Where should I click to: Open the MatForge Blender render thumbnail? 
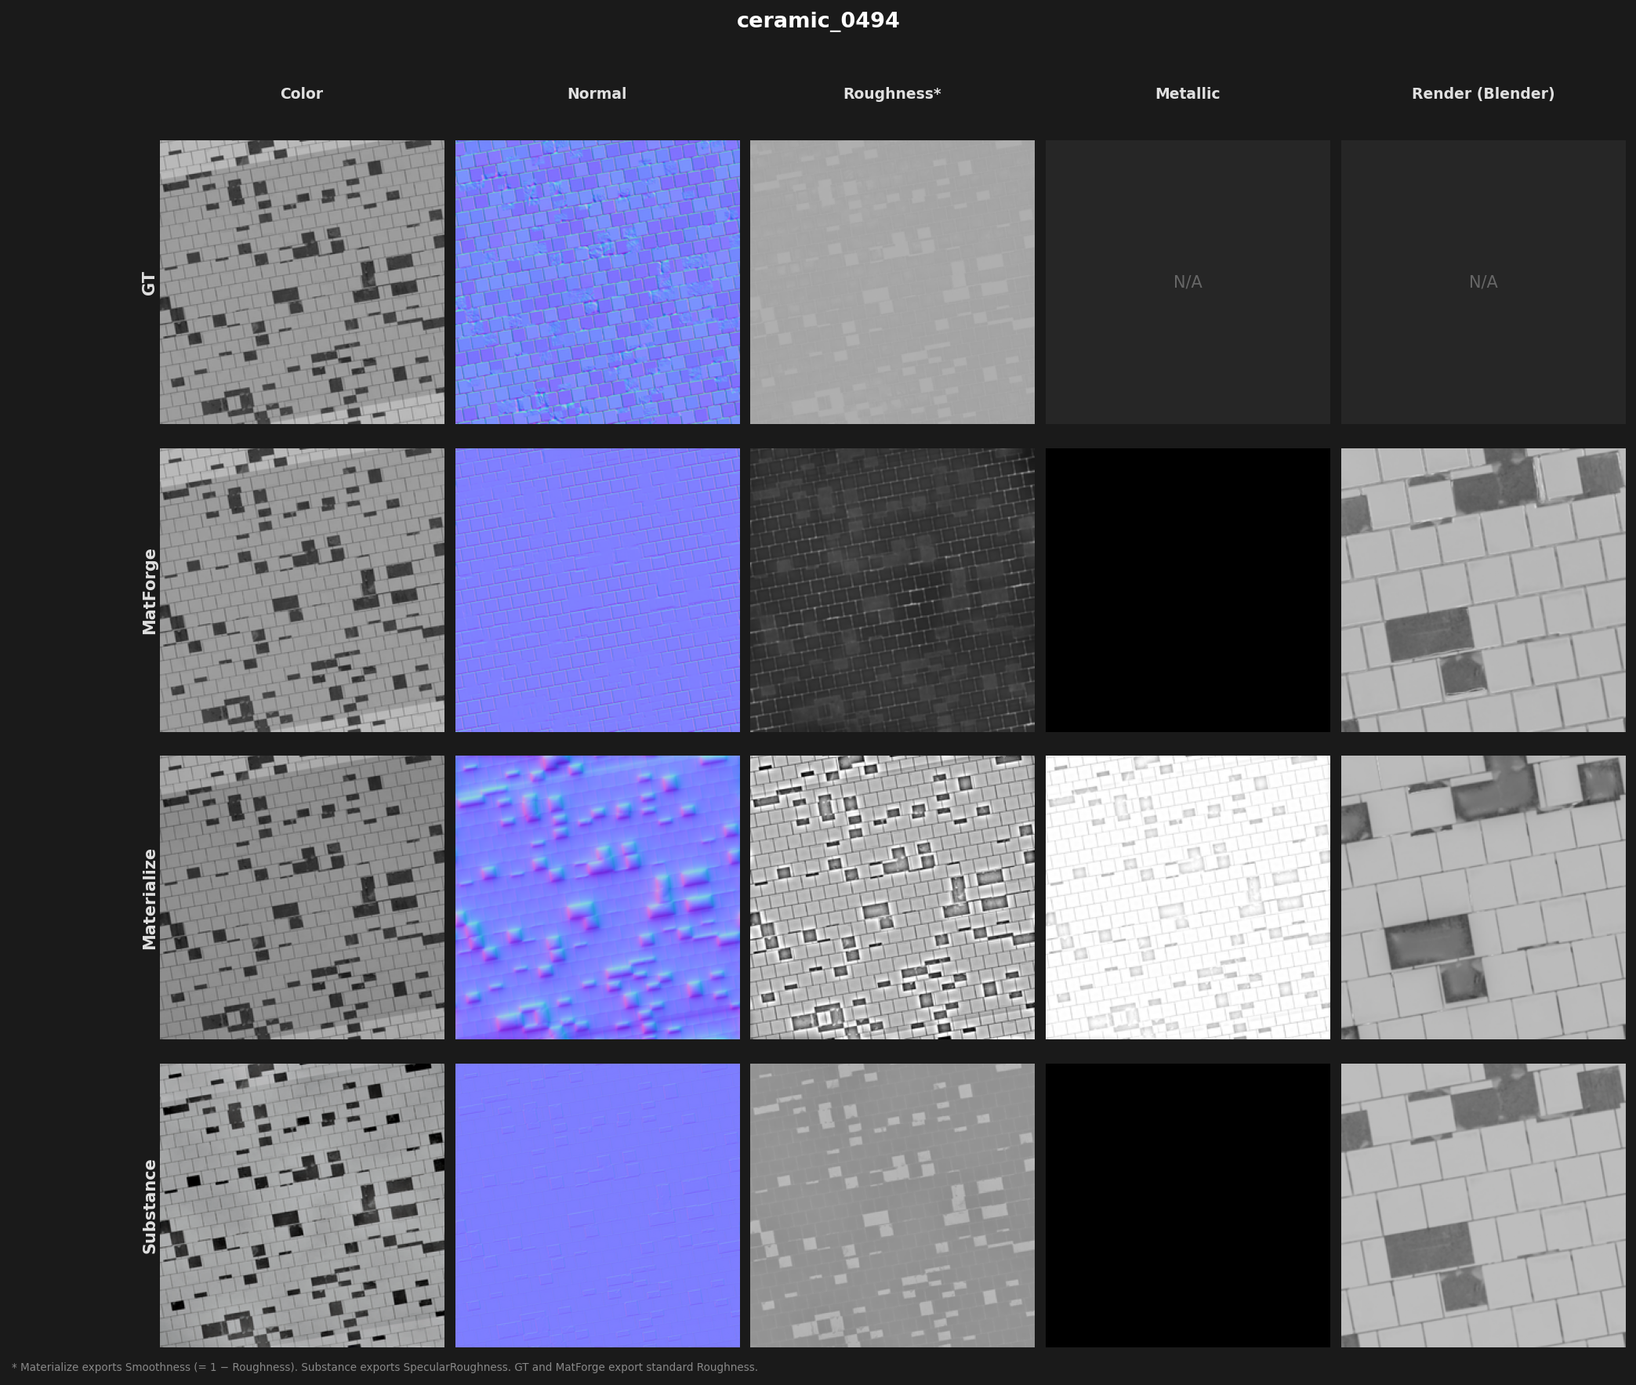tap(1483, 589)
